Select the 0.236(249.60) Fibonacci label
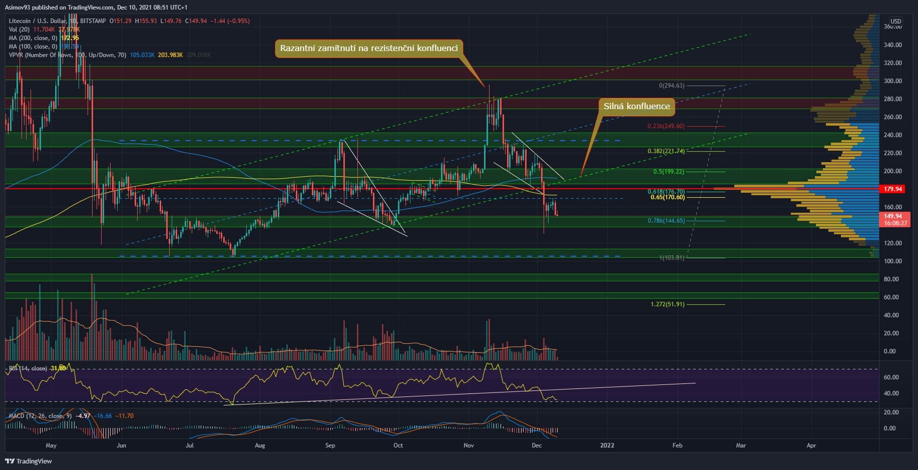This screenshot has width=918, height=470. coord(666,126)
